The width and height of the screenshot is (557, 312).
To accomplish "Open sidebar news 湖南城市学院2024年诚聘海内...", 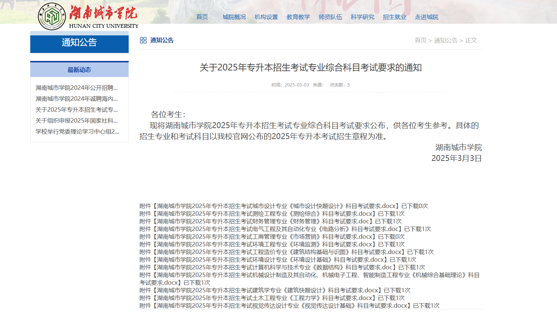I will pyautogui.click(x=77, y=99).
